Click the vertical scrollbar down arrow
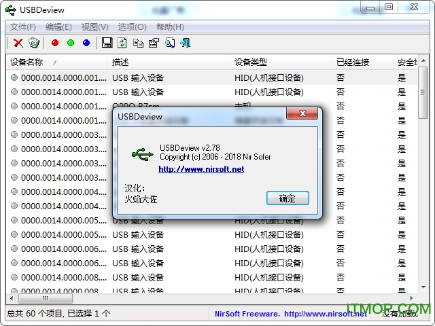Image resolution: width=435 pixels, height=326 pixels. pos(423,287)
